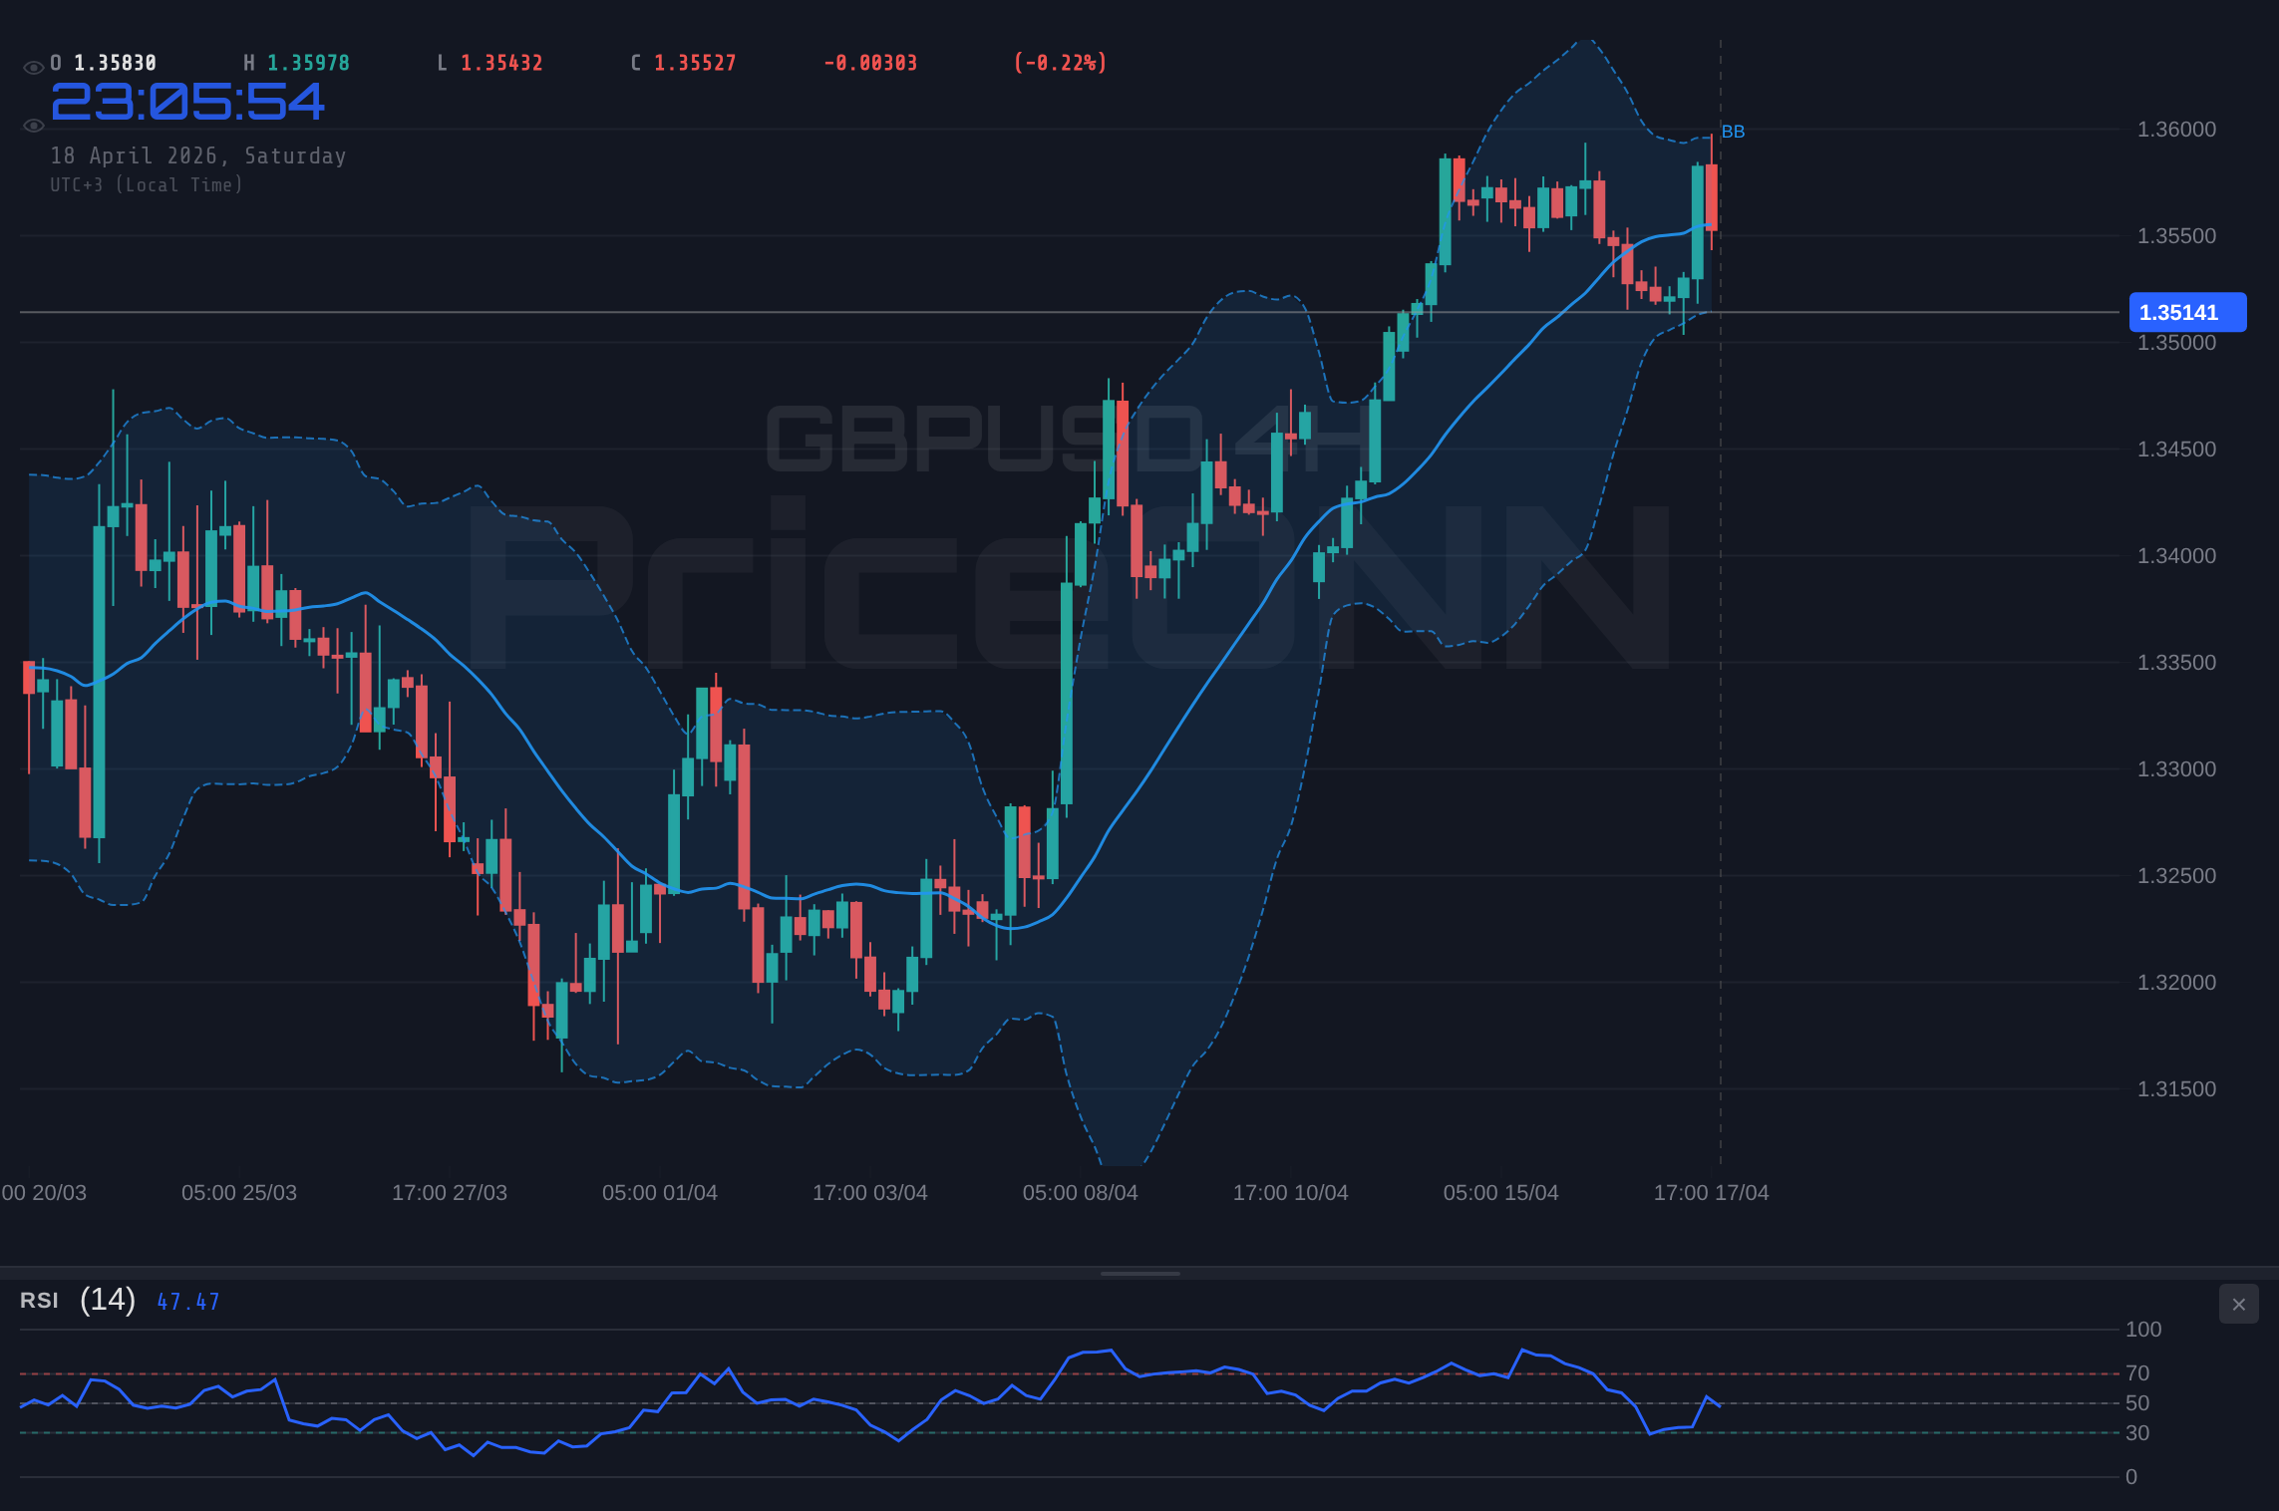Click the UTC+3 (Local Time) label
The height and width of the screenshot is (1511, 2279).
(147, 185)
